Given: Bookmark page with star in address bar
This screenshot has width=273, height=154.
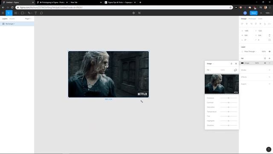Looking at the screenshot, I should [x=230, y=8].
